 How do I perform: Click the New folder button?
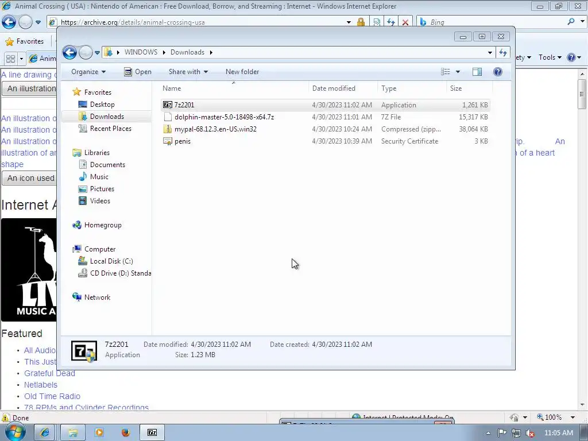point(242,72)
